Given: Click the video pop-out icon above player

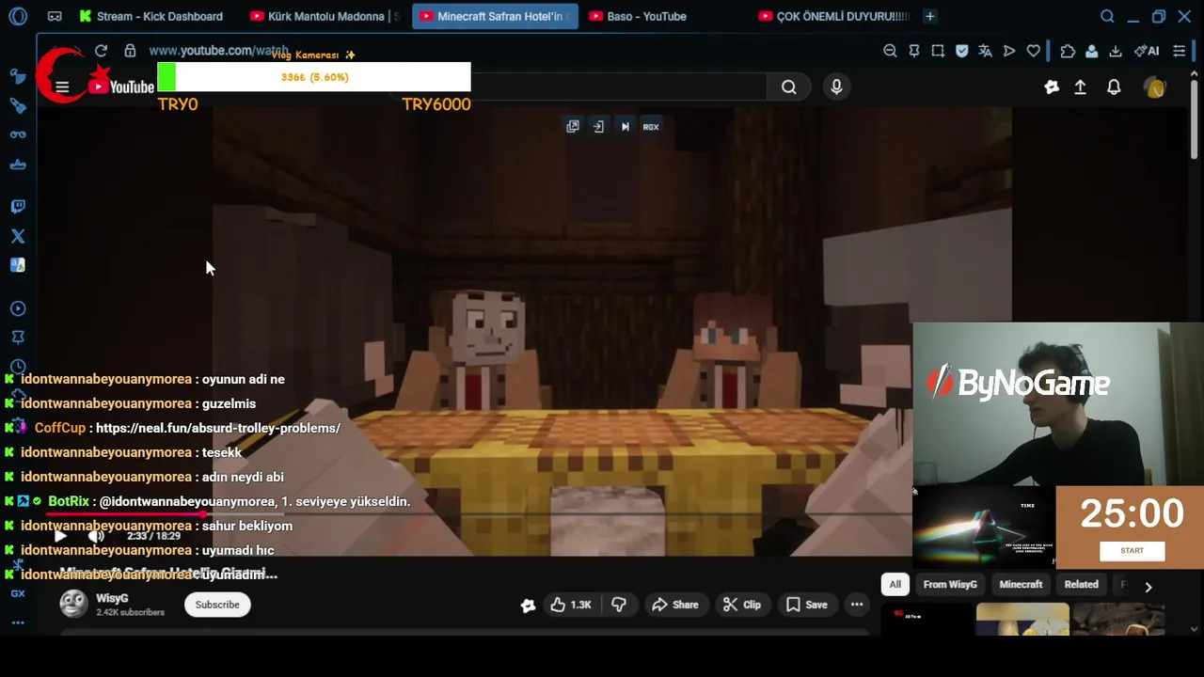Looking at the screenshot, I should 573,126.
